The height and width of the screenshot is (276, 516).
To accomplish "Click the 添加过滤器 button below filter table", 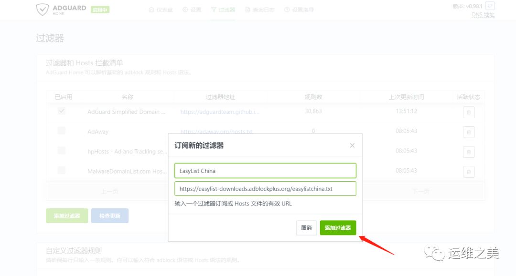I will click(67, 215).
